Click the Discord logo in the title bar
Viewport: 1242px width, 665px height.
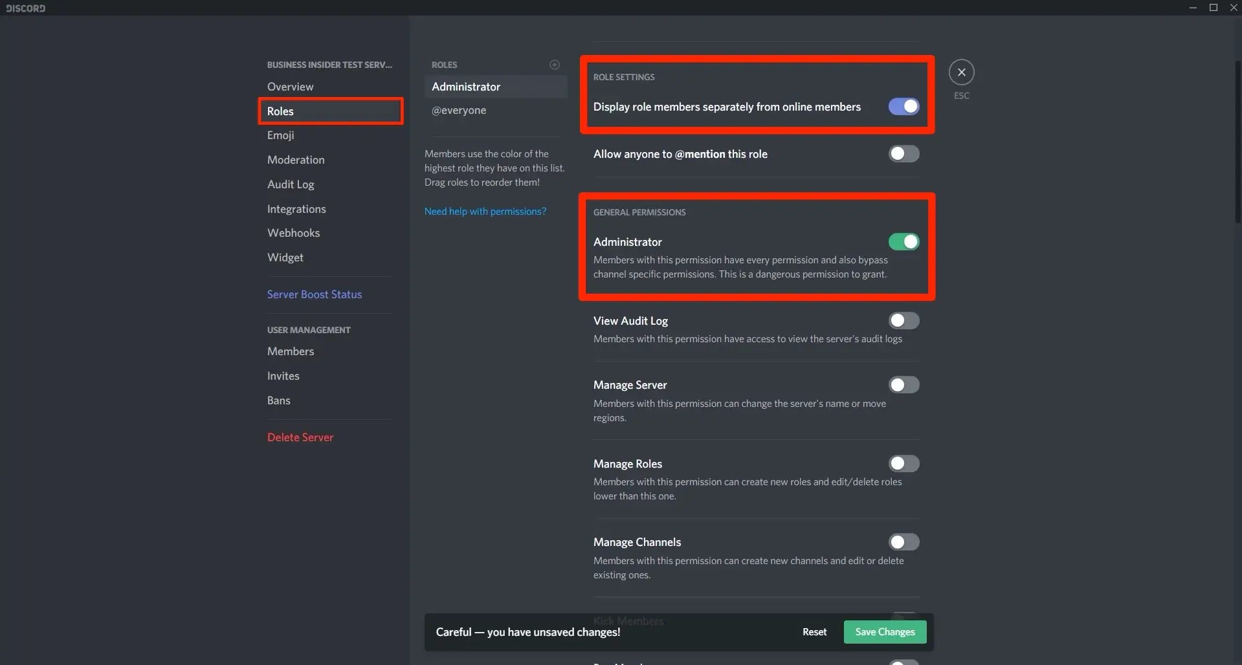point(25,8)
